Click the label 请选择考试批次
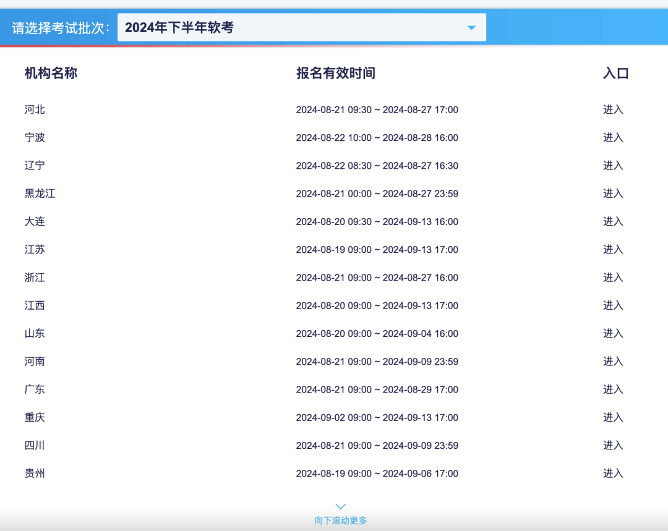The width and height of the screenshot is (668, 531). (61, 28)
